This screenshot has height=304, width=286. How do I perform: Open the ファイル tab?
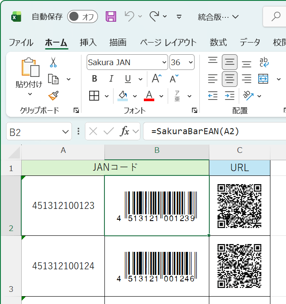pyautogui.click(x=21, y=43)
